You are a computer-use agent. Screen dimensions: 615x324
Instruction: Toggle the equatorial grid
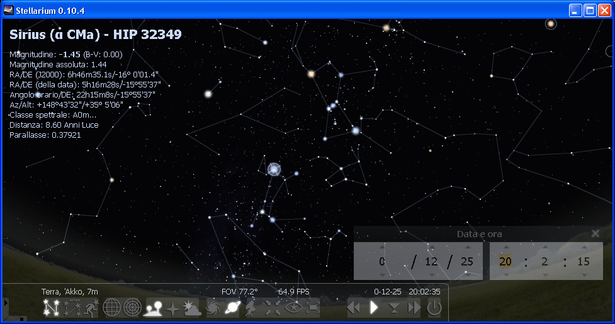click(112, 308)
